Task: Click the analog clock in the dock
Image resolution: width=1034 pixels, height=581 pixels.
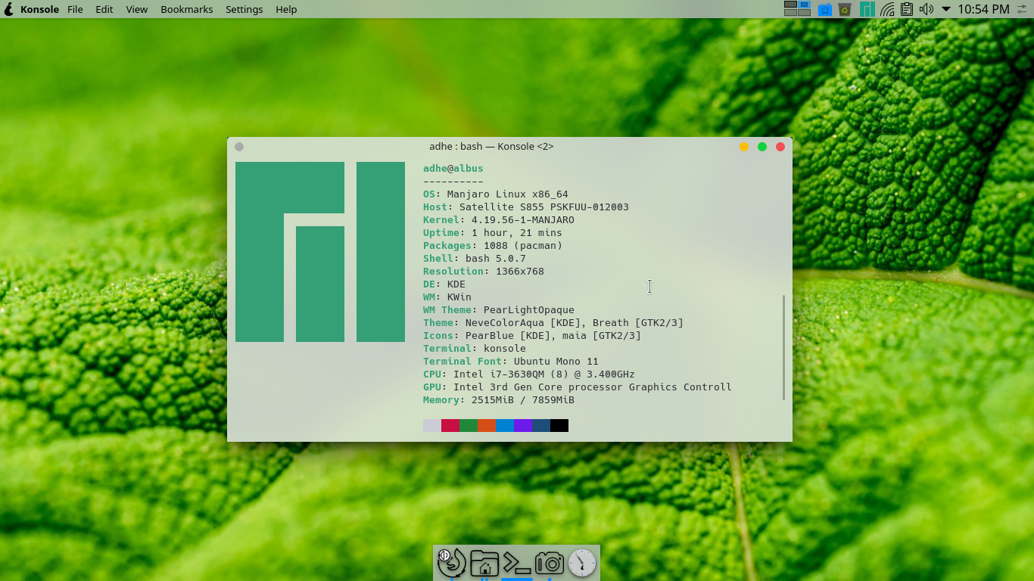Action: [x=582, y=563]
